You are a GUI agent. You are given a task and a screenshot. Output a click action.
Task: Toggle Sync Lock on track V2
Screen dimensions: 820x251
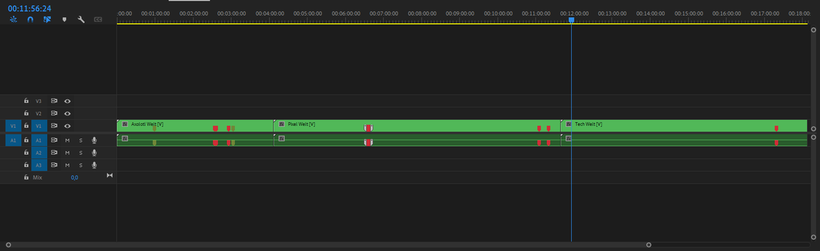tap(55, 113)
